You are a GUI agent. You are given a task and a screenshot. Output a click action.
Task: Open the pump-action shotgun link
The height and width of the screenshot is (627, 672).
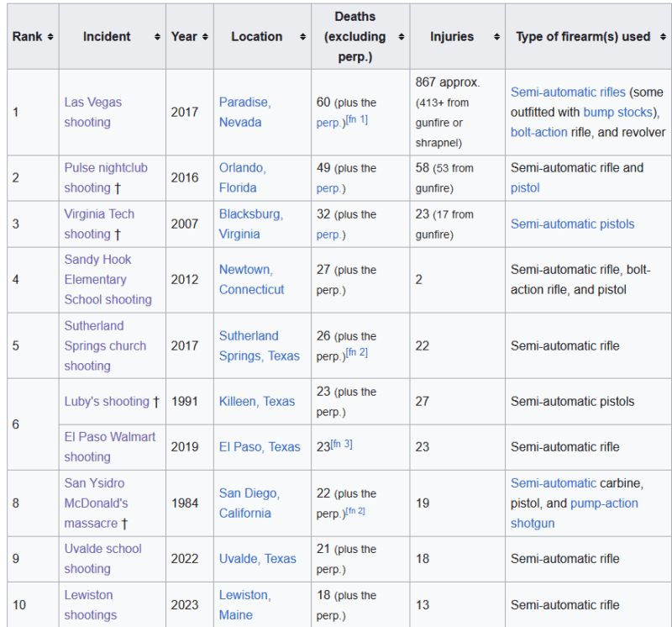point(603,503)
